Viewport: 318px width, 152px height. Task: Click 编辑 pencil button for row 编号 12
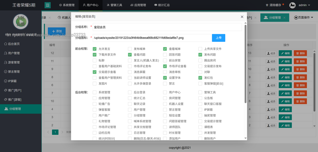coord(285,53)
